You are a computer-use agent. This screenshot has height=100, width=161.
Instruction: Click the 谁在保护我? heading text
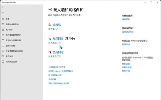pyautogui.click(x=128, y=28)
